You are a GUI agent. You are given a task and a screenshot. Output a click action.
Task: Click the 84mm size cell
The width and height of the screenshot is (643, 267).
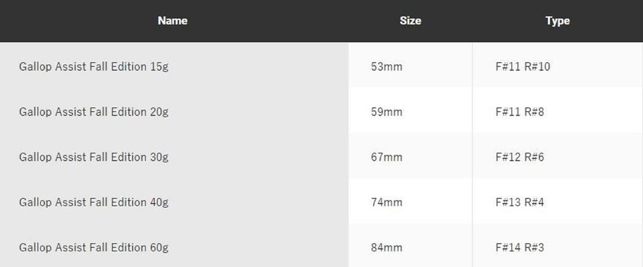pos(387,248)
